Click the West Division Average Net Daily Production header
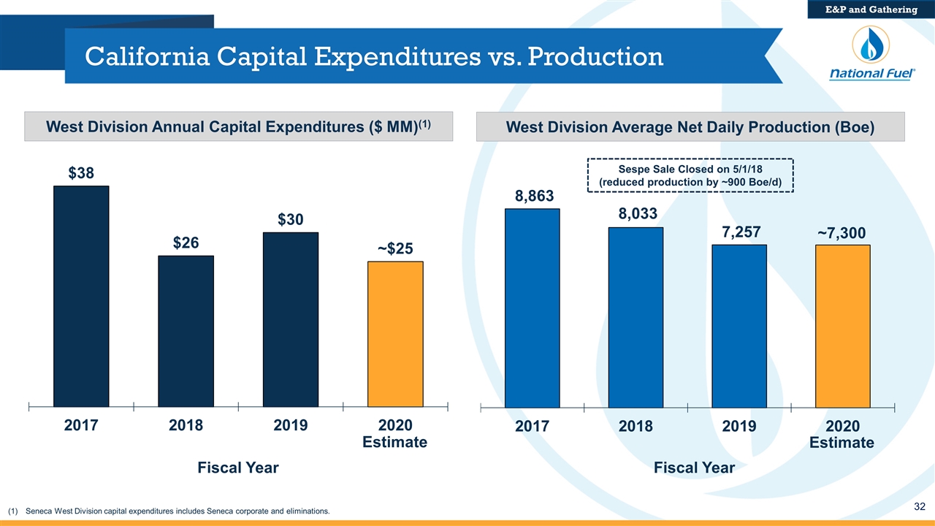Viewport: 935px width, 526px height. click(690, 126)
